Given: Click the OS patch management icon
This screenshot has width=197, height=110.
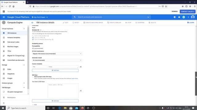Looking at the screenshot, I should tap(4, 92).
